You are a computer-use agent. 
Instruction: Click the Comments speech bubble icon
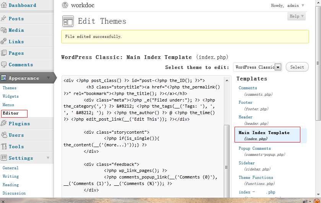(4, 65)
